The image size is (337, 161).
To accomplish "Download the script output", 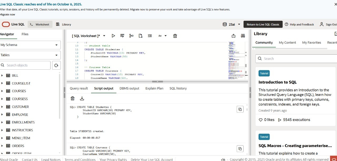I will coord(82,98).
